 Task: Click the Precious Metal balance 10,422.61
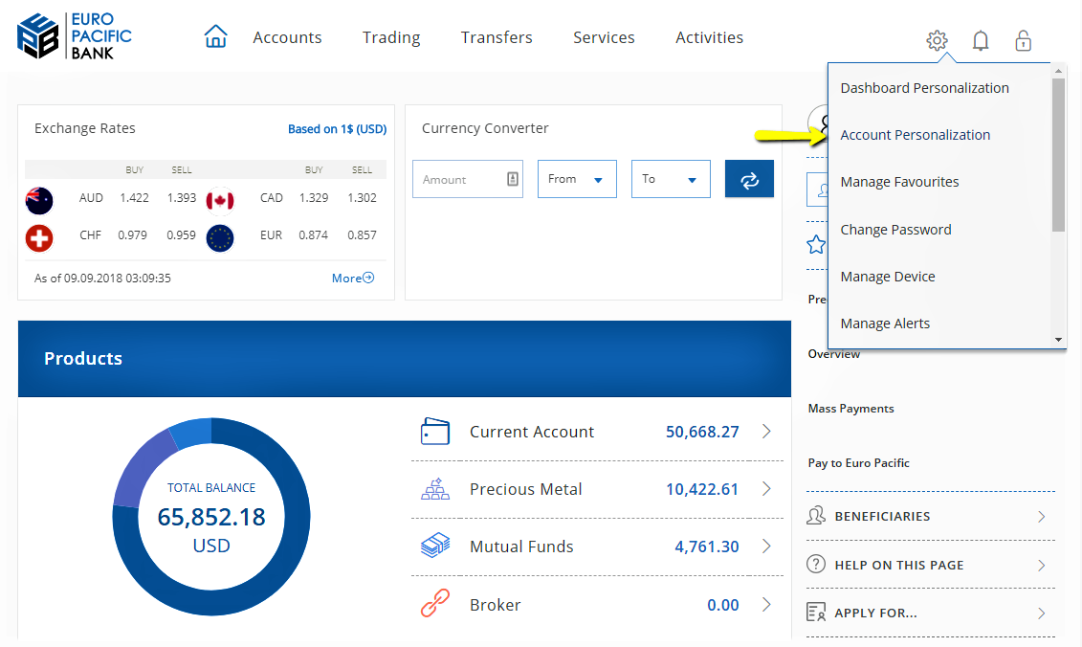[x=702, y=490]
